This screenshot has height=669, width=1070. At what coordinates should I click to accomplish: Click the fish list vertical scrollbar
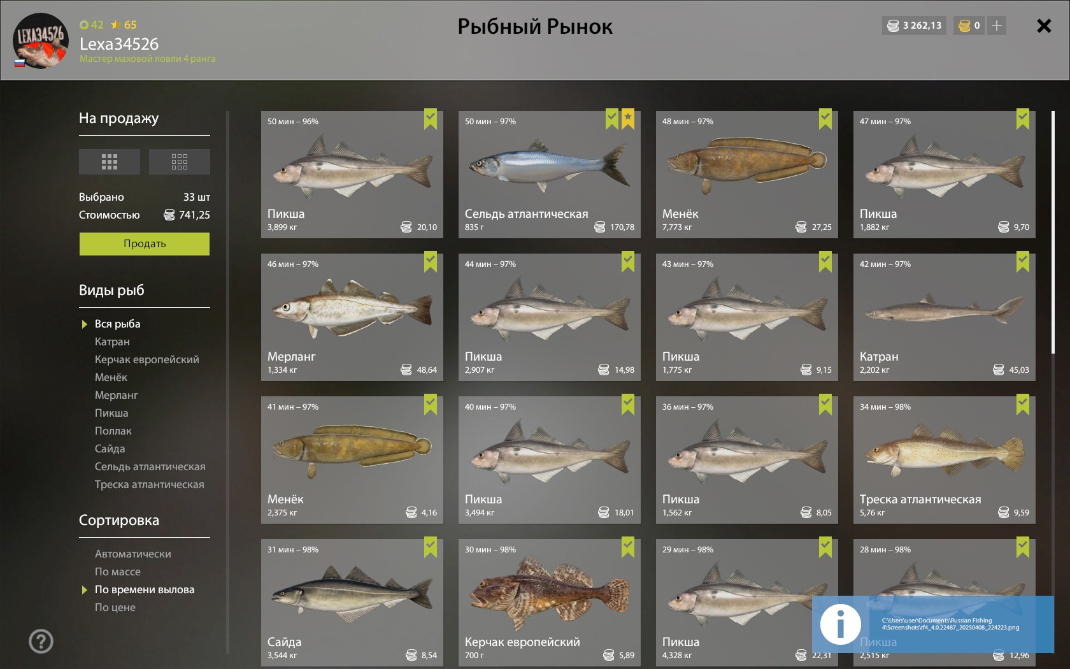(1053, 233)
